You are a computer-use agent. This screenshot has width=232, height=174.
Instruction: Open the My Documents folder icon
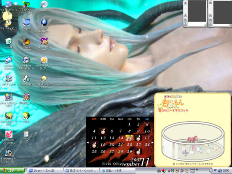9,23
